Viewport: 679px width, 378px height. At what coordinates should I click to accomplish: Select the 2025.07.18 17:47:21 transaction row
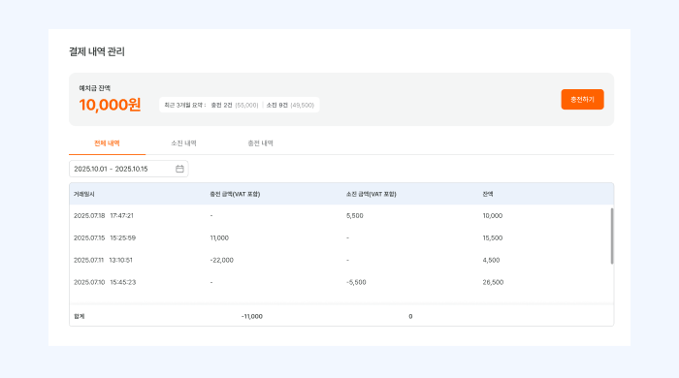[339, 216]
